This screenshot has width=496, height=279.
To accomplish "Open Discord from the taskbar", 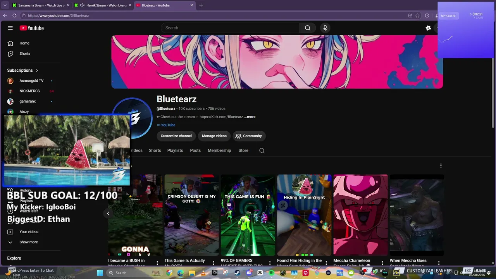I will 249,273.
